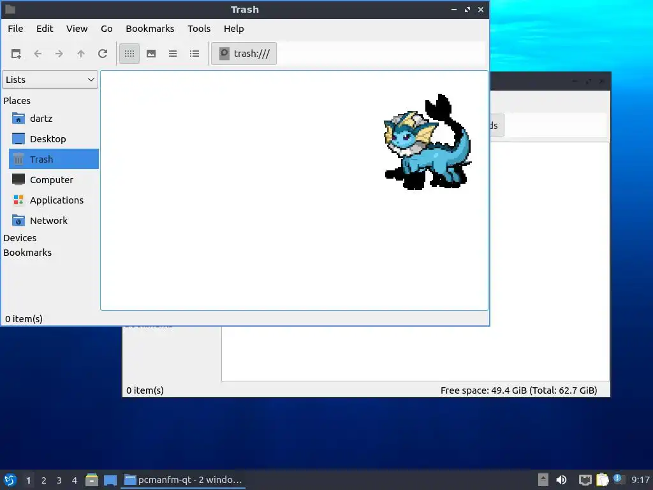Select Computer in Places sidebar

tap(54, 179)
